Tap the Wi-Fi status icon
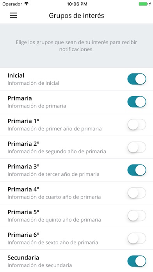 click(x=26, y=4)
